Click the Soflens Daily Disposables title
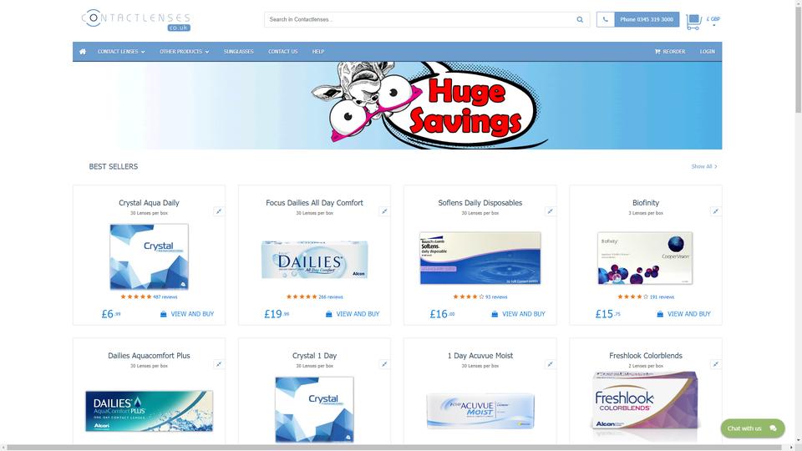The height and width of the screenshot is (451, 802). click(x=480, y=203)
